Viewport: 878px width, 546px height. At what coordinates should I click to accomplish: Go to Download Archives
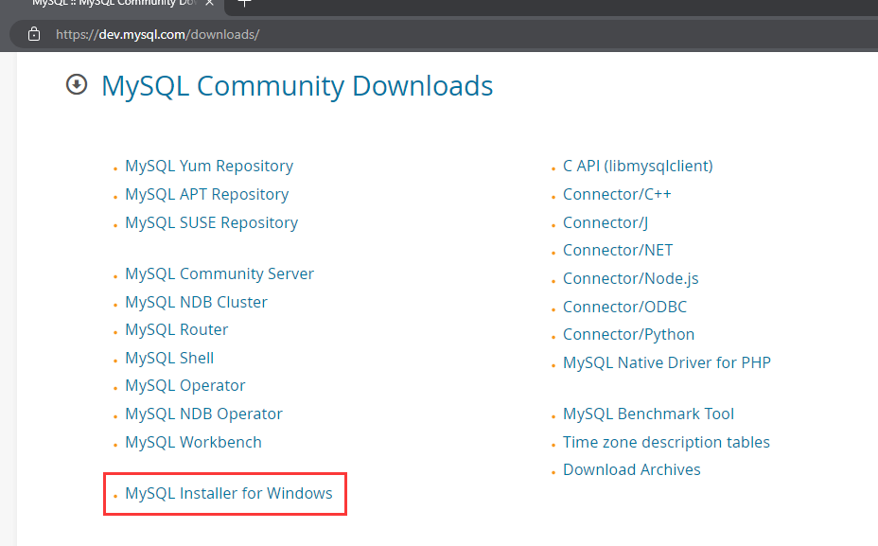pos(631,469)
